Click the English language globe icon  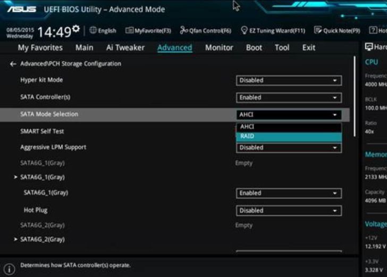[93, 30]
